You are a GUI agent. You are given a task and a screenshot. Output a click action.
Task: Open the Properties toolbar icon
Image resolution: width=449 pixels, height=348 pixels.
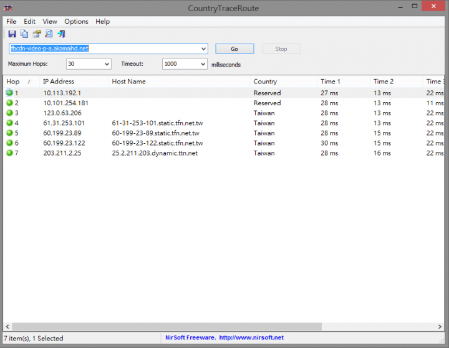click(x=37, y=34)
